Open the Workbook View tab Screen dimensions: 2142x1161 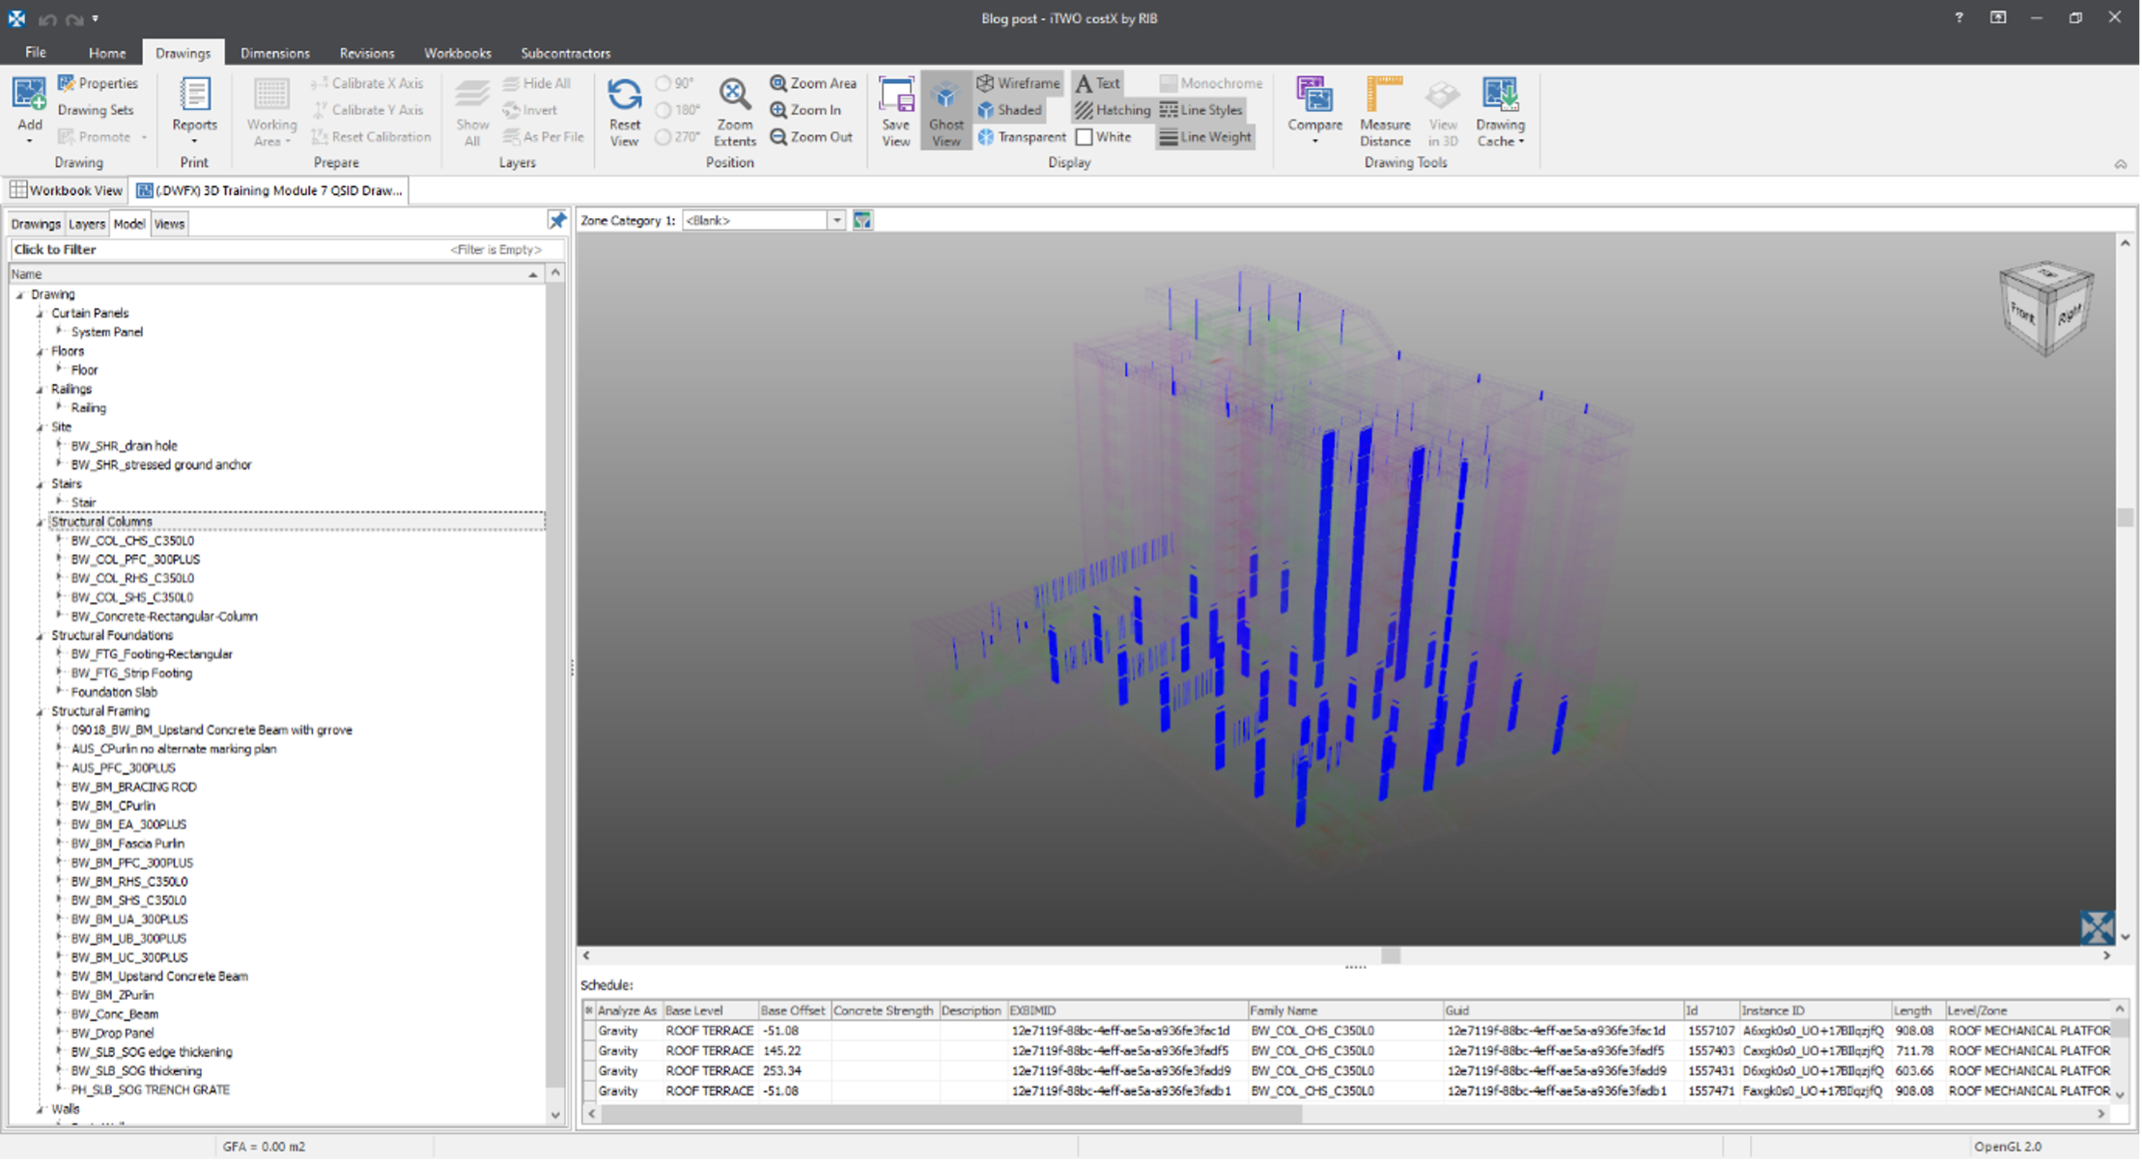point(67,190)
